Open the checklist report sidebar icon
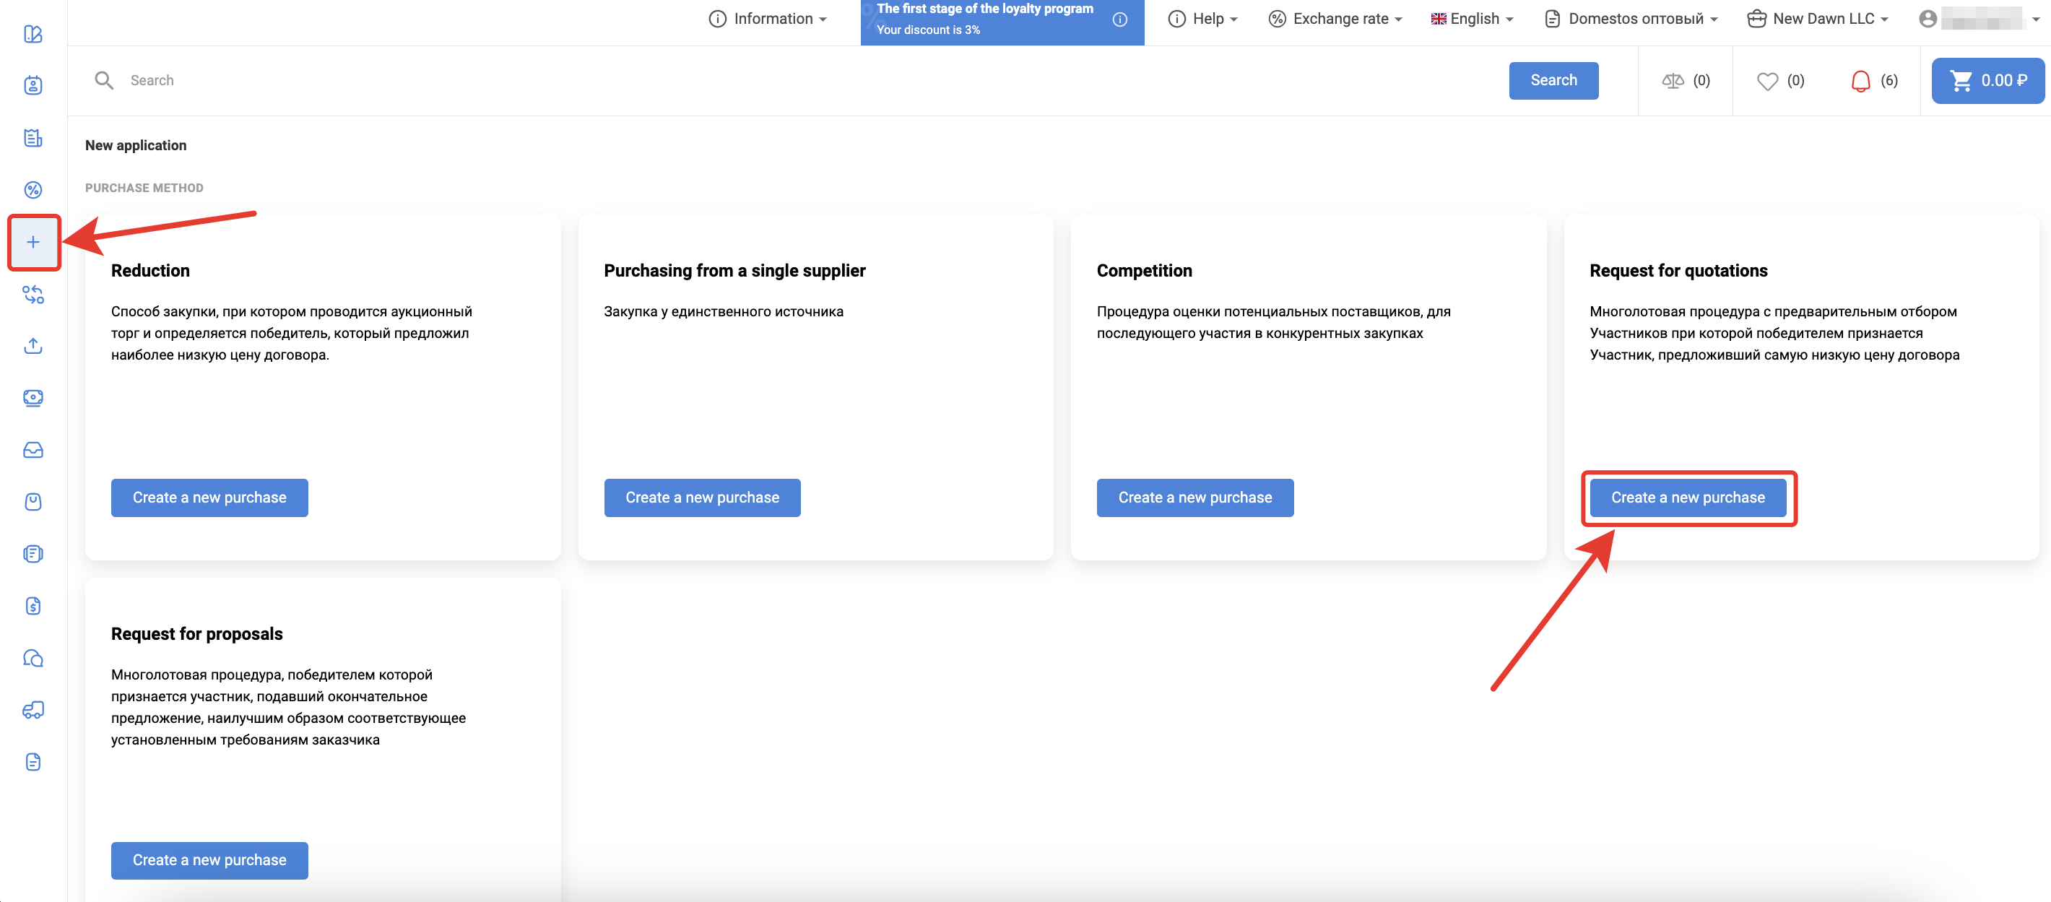 point(32,138)
